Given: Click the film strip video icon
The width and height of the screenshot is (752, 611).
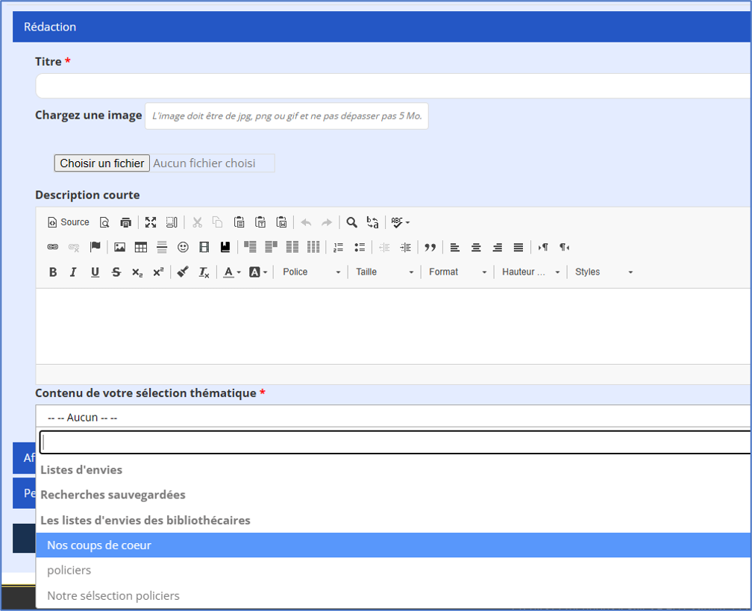Looking at the screenshot, I should click(x=204, y=247).
